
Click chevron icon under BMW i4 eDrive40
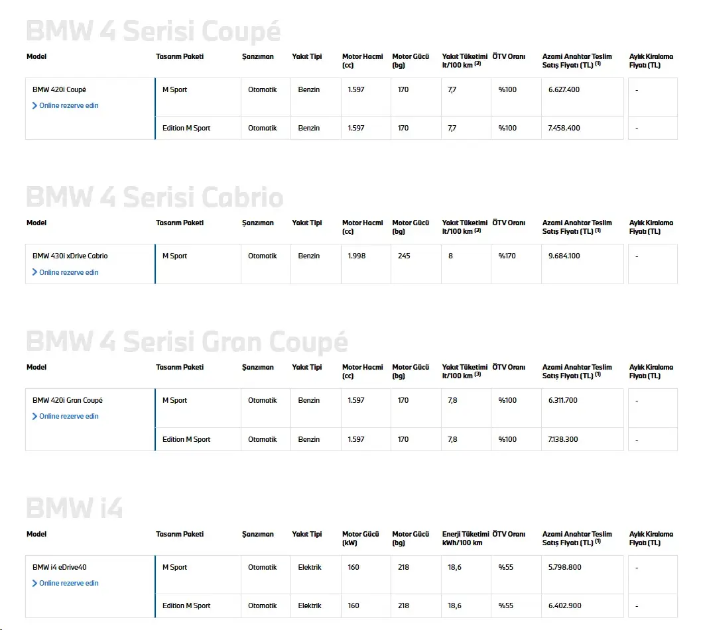pyautogui.click(x=34, y=583)
